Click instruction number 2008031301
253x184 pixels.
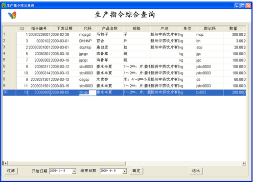click(x=39, y=79)
